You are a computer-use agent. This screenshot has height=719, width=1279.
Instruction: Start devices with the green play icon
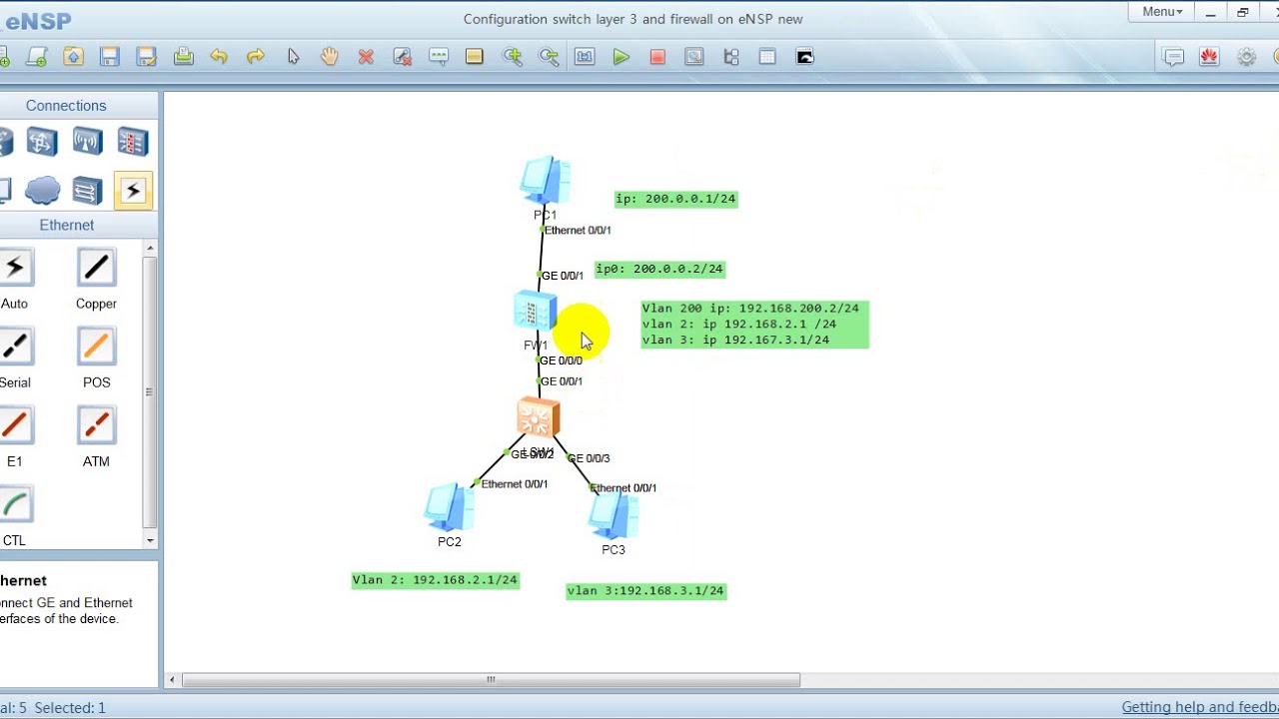(622, 57)
